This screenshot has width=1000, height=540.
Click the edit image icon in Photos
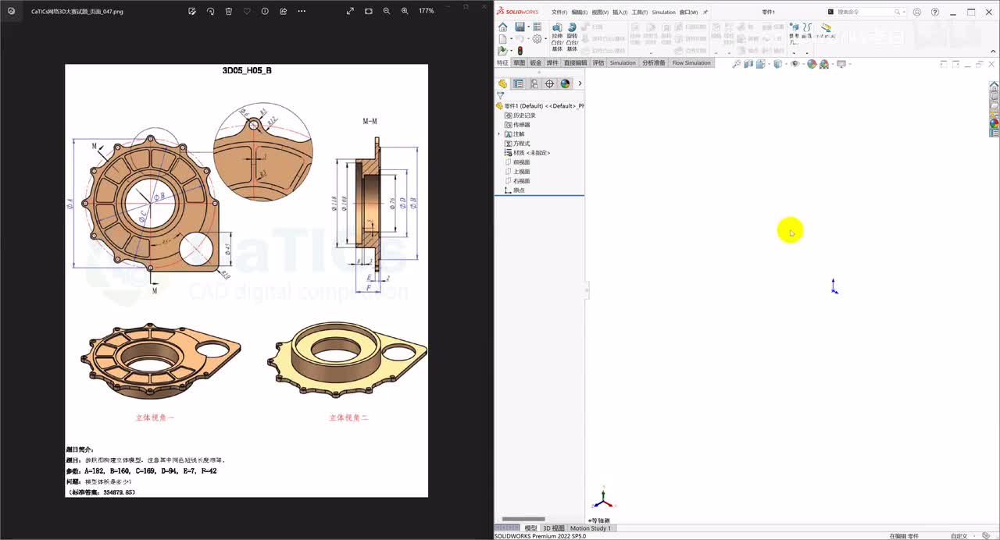(192, 11)
